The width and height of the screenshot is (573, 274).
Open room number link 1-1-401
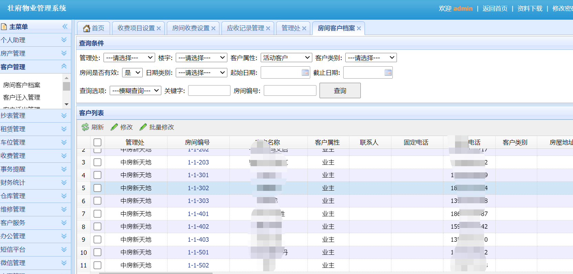coord(198,214)
